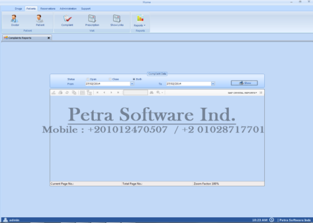Expand the To date picker dropdown

click(x=213, y=84)
